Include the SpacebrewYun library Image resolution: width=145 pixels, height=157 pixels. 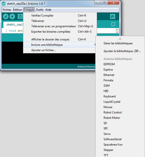click(x=120, y=144)
